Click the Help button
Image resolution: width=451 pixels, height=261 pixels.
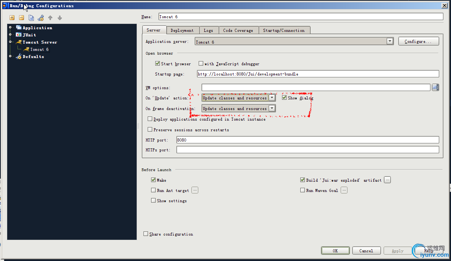[x=429, y=251]
